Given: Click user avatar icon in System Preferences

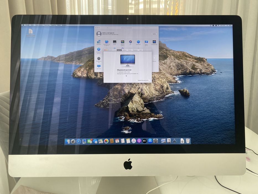Looking at the screenshot, I should (99, 34).
